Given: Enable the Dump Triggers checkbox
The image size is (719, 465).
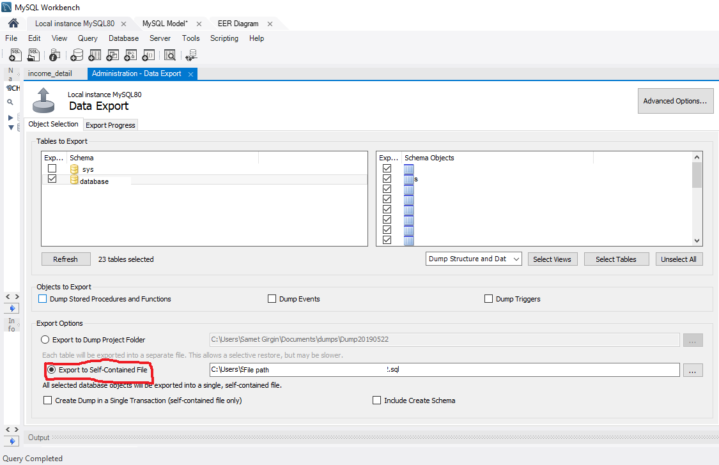Looking at the screenshot, I should pos(488,299).
